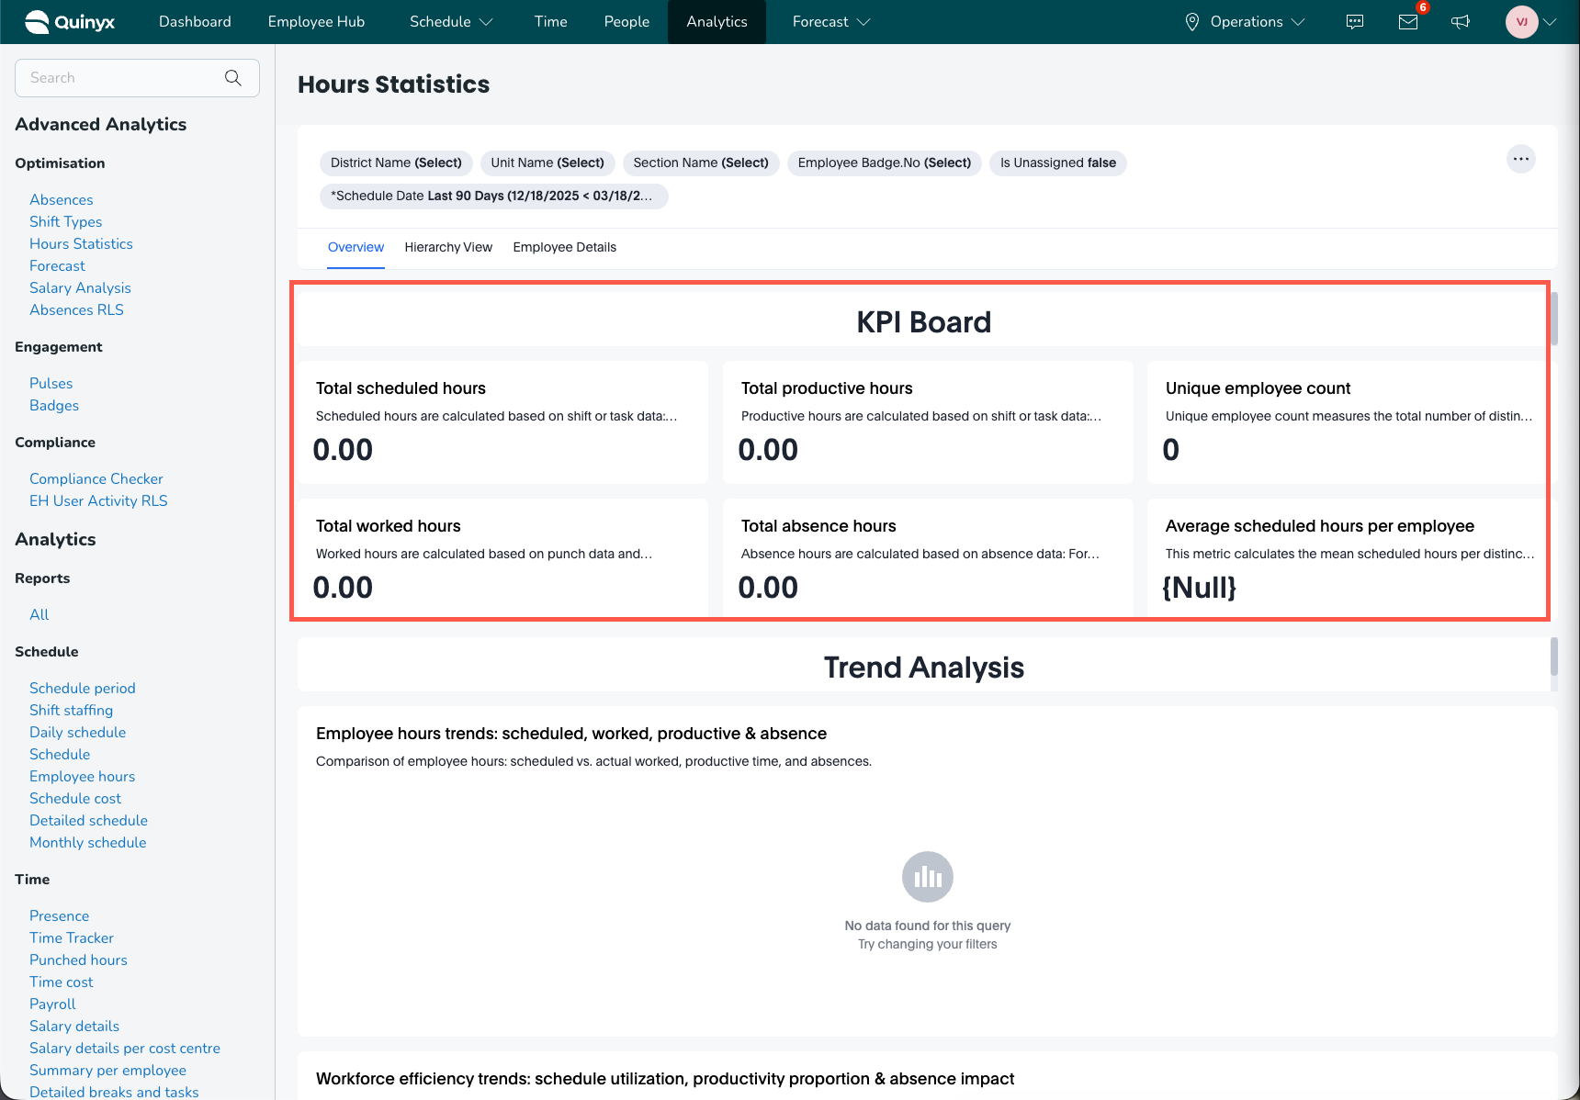Open the Salary Analysis link

click(x=80, y=287)
